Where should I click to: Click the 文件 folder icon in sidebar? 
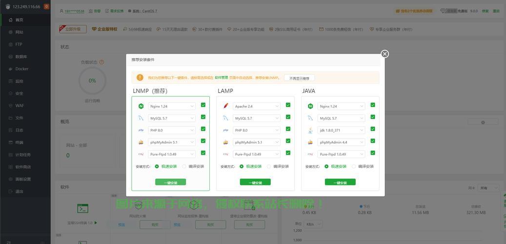(x=10, y=118)
